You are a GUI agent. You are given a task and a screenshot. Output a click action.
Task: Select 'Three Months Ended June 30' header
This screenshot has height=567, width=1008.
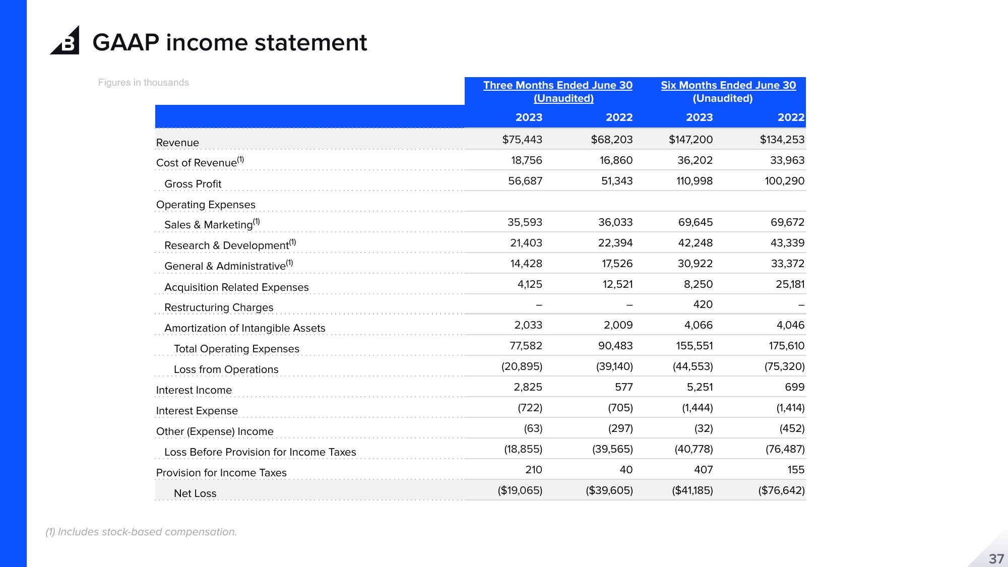pyautogui.click(x=558, y=85)
